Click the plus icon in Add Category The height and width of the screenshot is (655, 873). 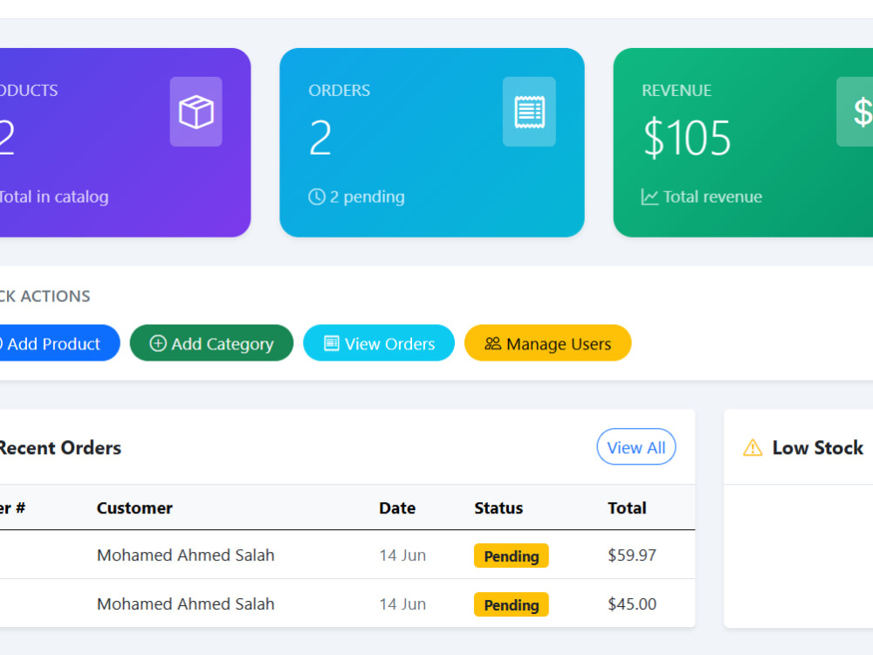pyautogui.click(x=158, y=343)
